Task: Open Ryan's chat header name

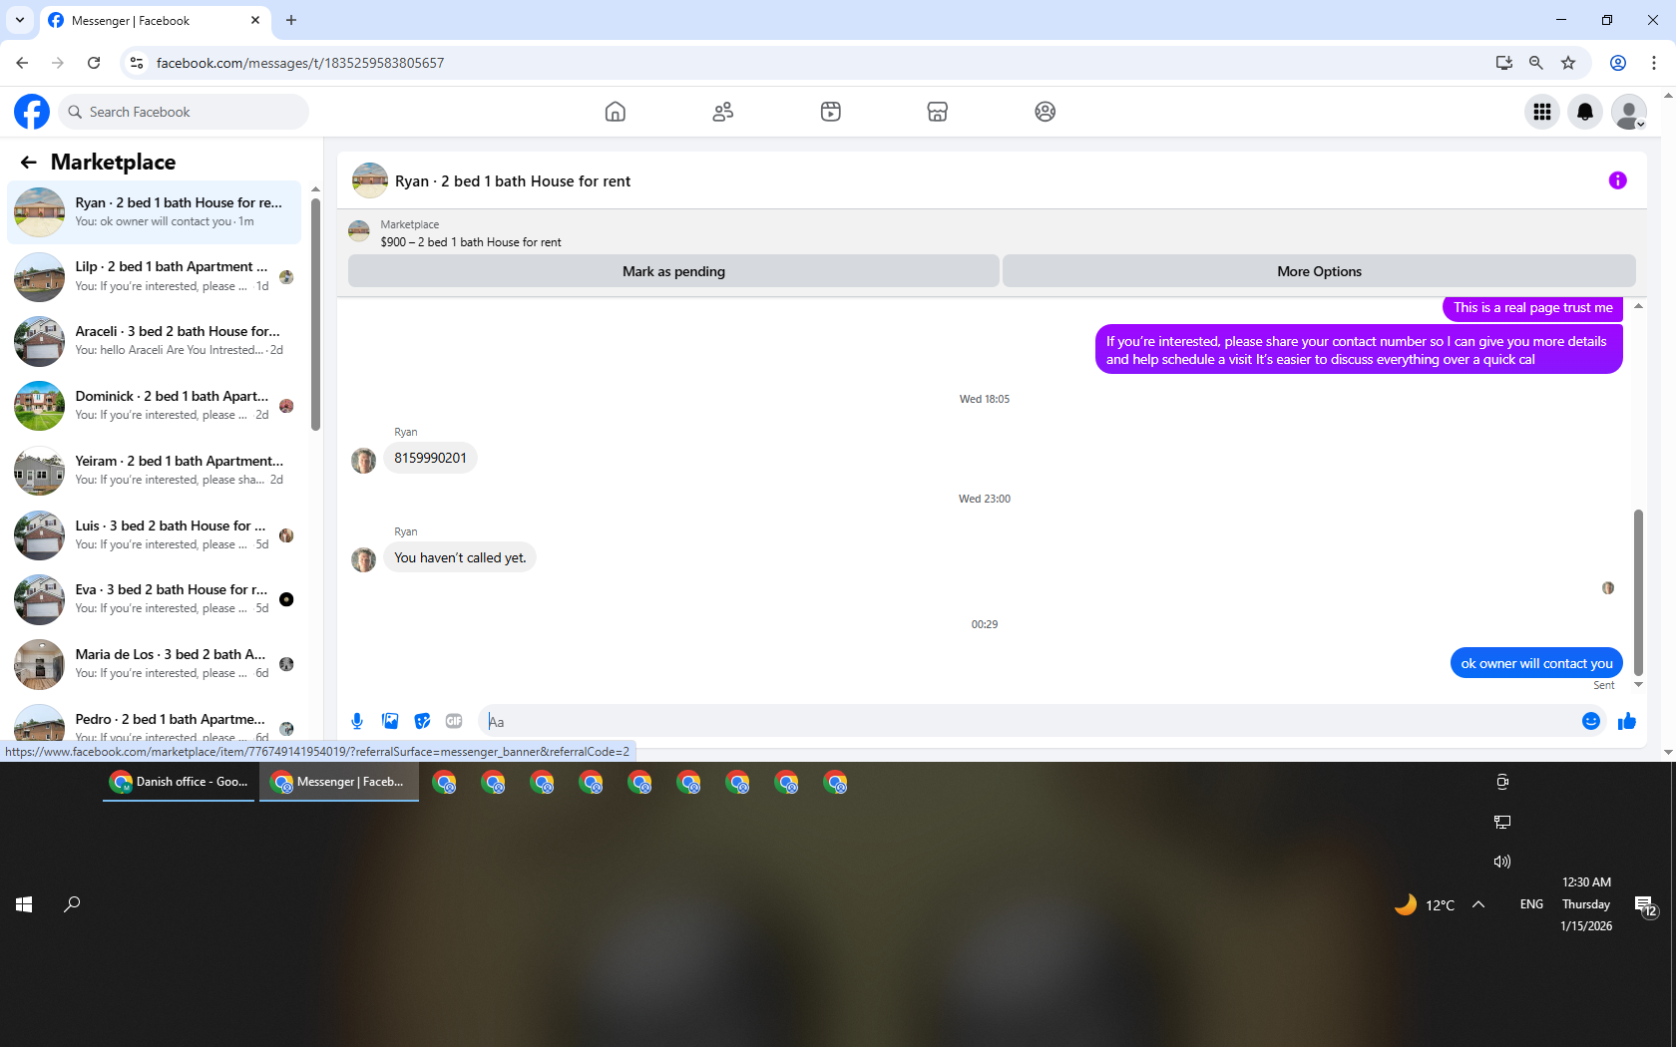Action: coord(513,181)
